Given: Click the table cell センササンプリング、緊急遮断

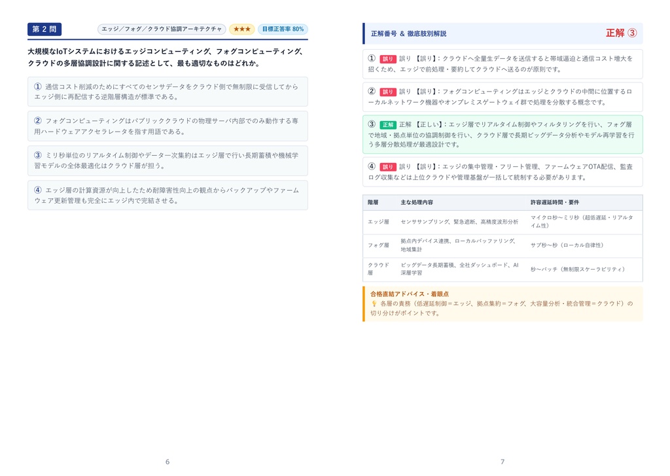Looking at the screenshot, I should [x=459, y=222].
